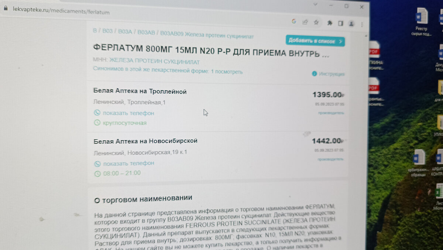Click the Google icon in address bar
Viewport: 443px width, 250px height.
pos(294,21)
